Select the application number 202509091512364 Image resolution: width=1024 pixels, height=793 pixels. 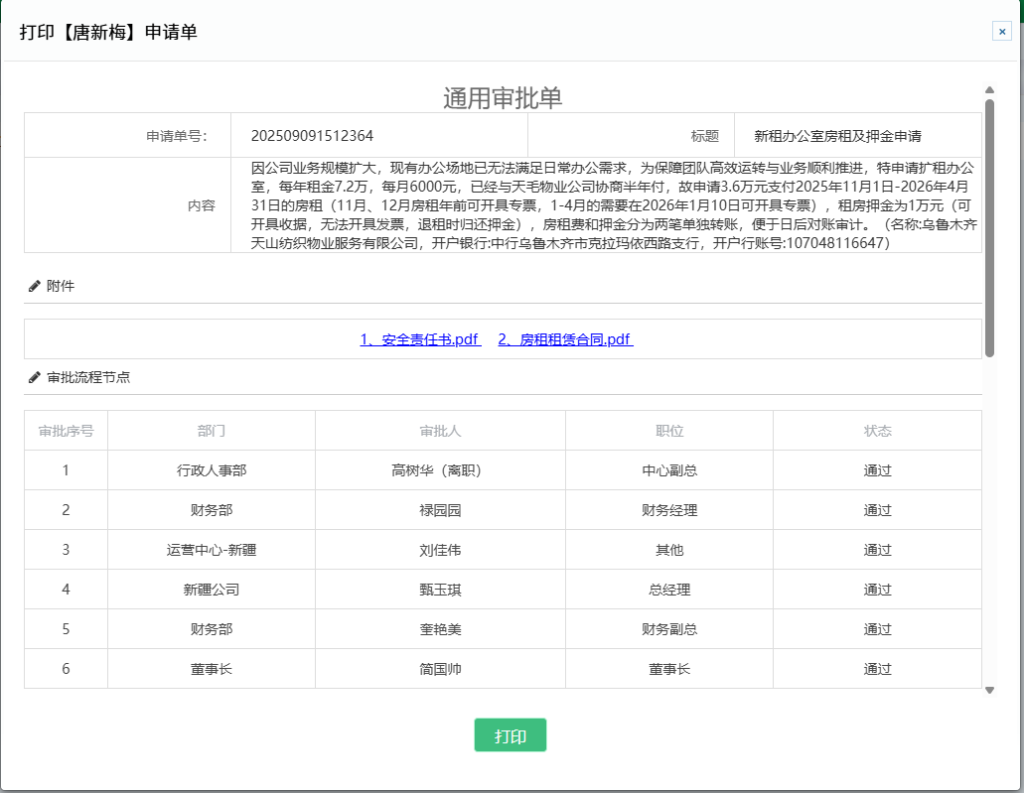pyautogui.click(x=312, y=136)
